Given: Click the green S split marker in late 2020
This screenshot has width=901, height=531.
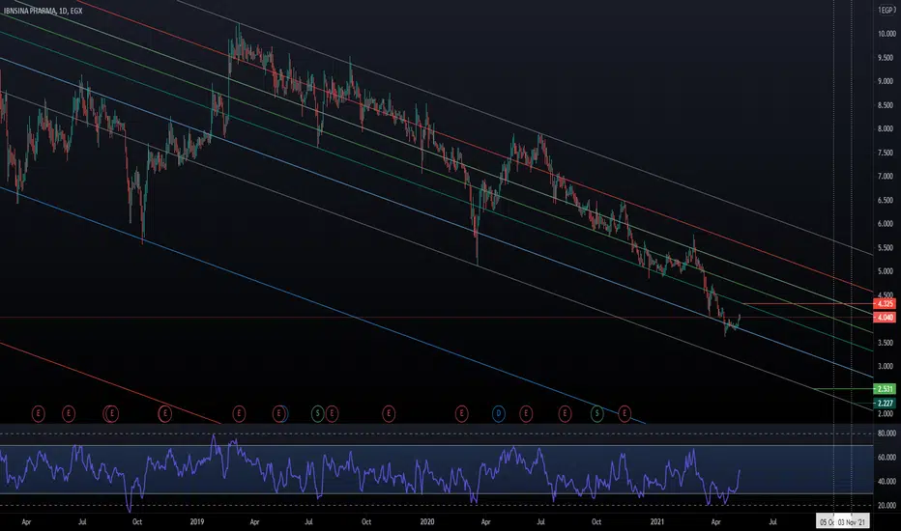Looking at the screenshot, I should [597, 413].
